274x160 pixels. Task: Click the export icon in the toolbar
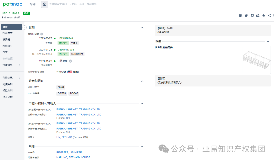click(258, 15)
